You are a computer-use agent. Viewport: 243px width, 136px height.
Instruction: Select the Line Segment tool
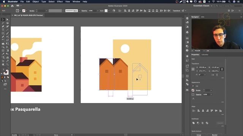7,30
